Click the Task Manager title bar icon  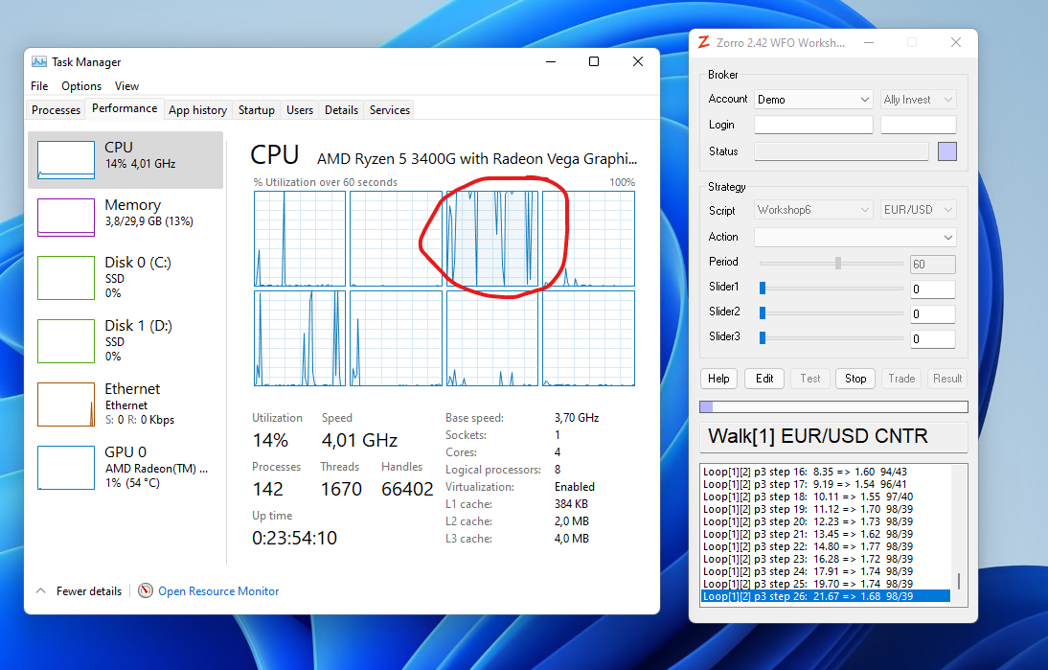39,62
